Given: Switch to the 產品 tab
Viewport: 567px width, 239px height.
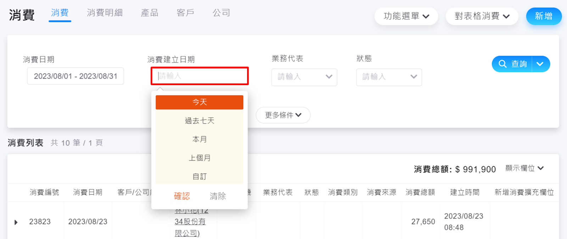Looking at the screenshot, I should pyautogui.click(x=149, y=13).
